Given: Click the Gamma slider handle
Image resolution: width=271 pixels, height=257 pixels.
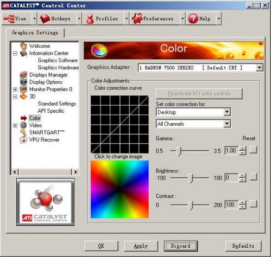Looking at the screenshot, I should pos(179,151).
